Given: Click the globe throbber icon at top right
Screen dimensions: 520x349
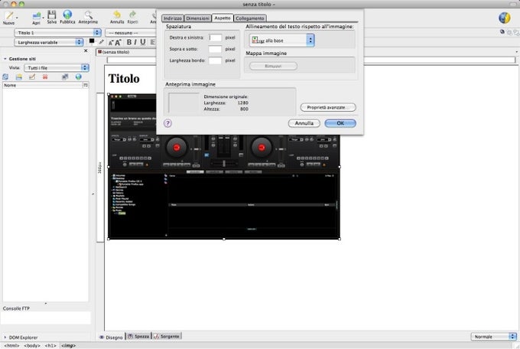Looking at the screenshot, I should click(x=505, y=18).
